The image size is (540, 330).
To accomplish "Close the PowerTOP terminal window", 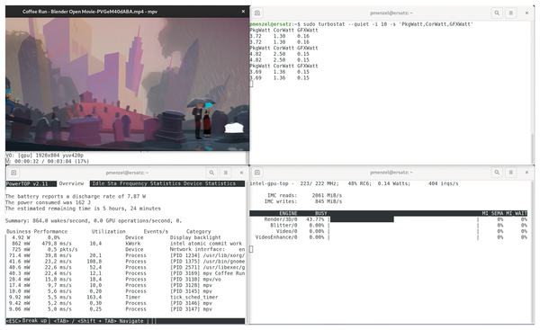I will 241,173.
